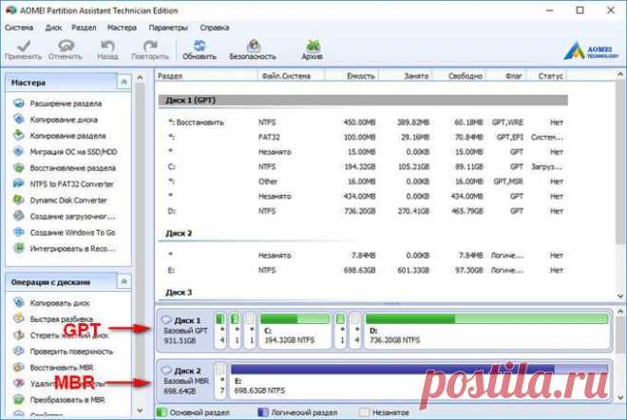
Task: Open Создание Windows To Go
Action: point(73,233)
